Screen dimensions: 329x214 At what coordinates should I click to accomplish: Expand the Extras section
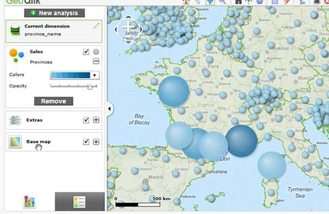pyautogui.click(x=96, y=120)
